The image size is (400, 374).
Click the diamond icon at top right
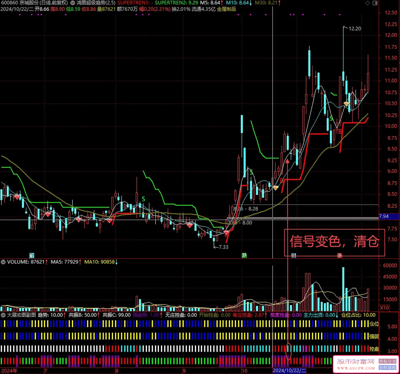coord(368,3)
